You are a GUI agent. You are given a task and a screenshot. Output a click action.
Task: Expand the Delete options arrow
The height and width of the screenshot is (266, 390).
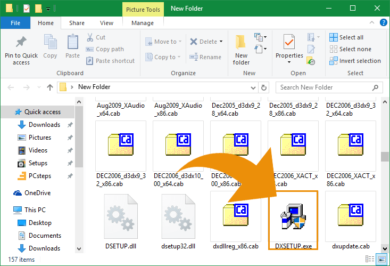click(x=221, y=42)
